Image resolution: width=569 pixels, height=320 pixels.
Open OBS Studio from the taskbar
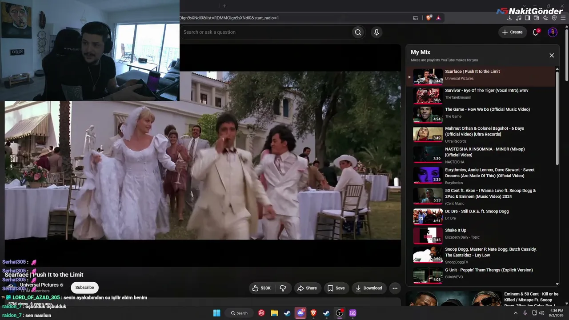tap(340, 313)
